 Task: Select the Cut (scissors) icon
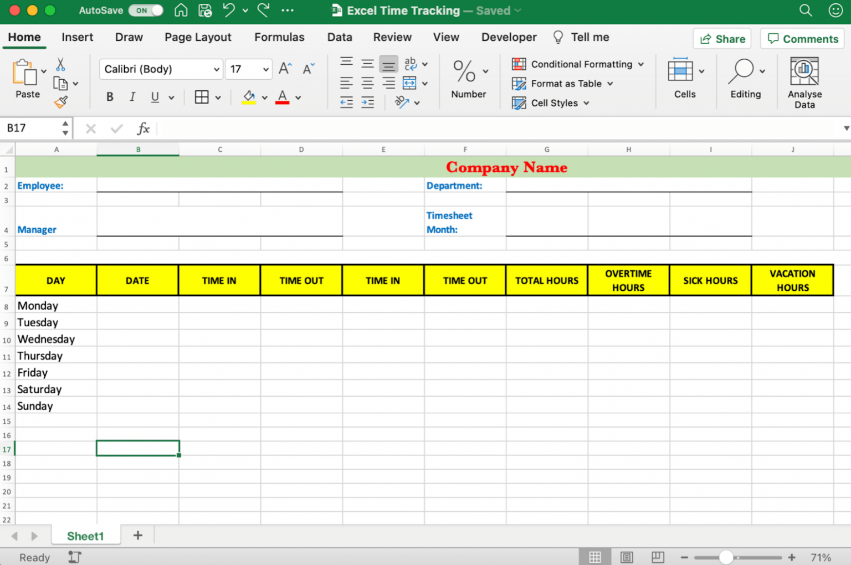pos(61,64)
